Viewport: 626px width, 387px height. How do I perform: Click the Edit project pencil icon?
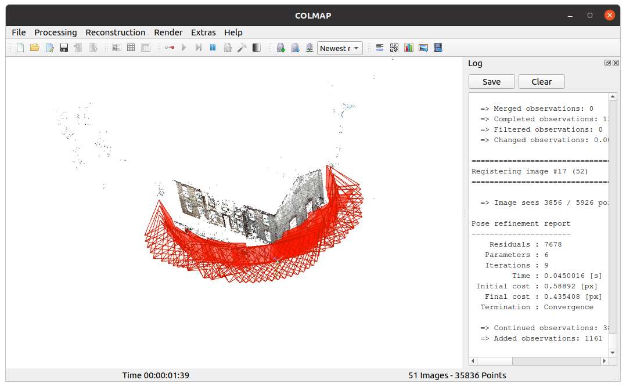pos(49,48)
